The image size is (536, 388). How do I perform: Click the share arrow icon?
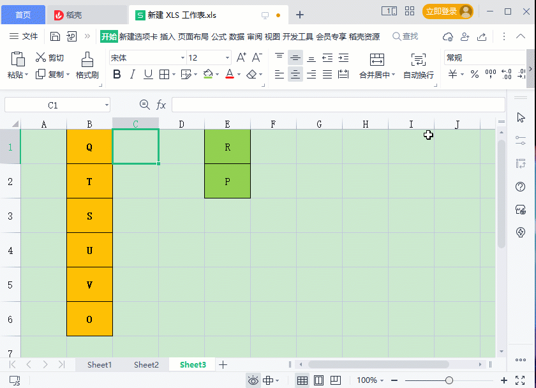pos(482,36)
